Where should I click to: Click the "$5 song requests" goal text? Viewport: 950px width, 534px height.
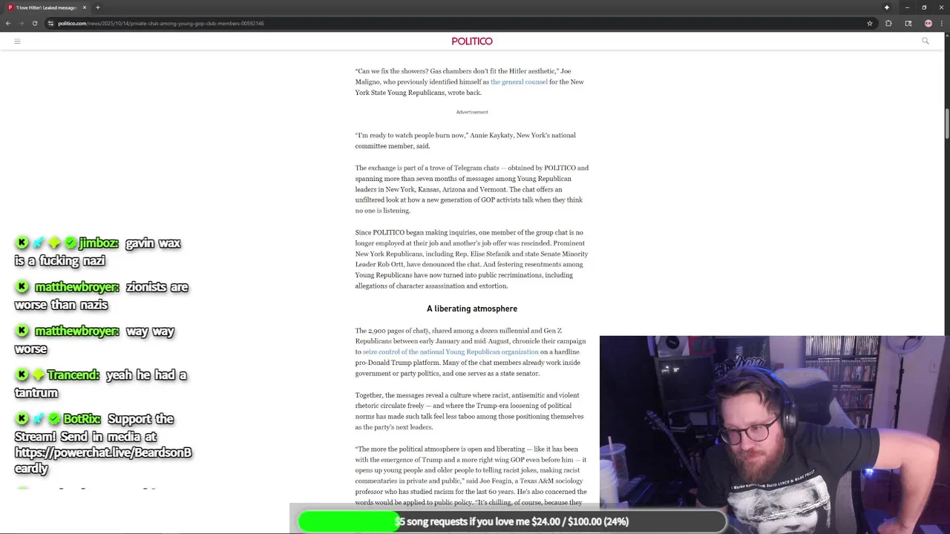point(511,521)
